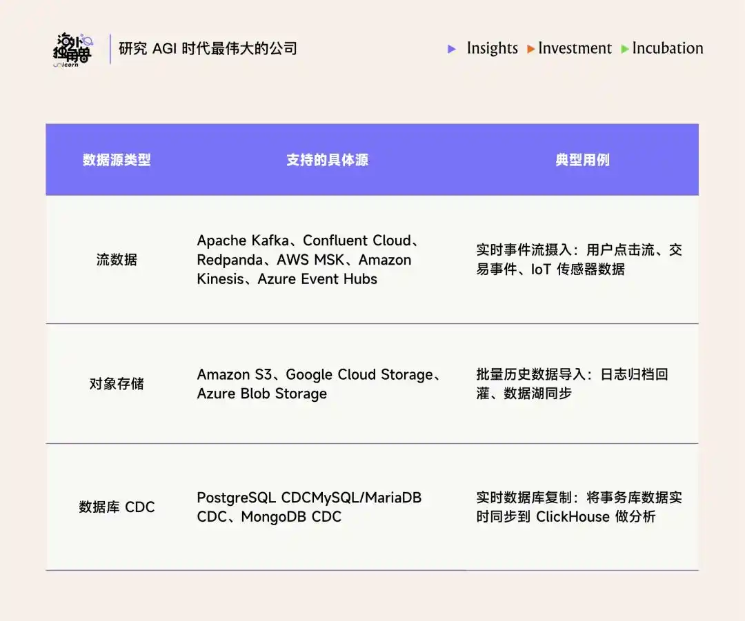Select the Investment label

575,48
